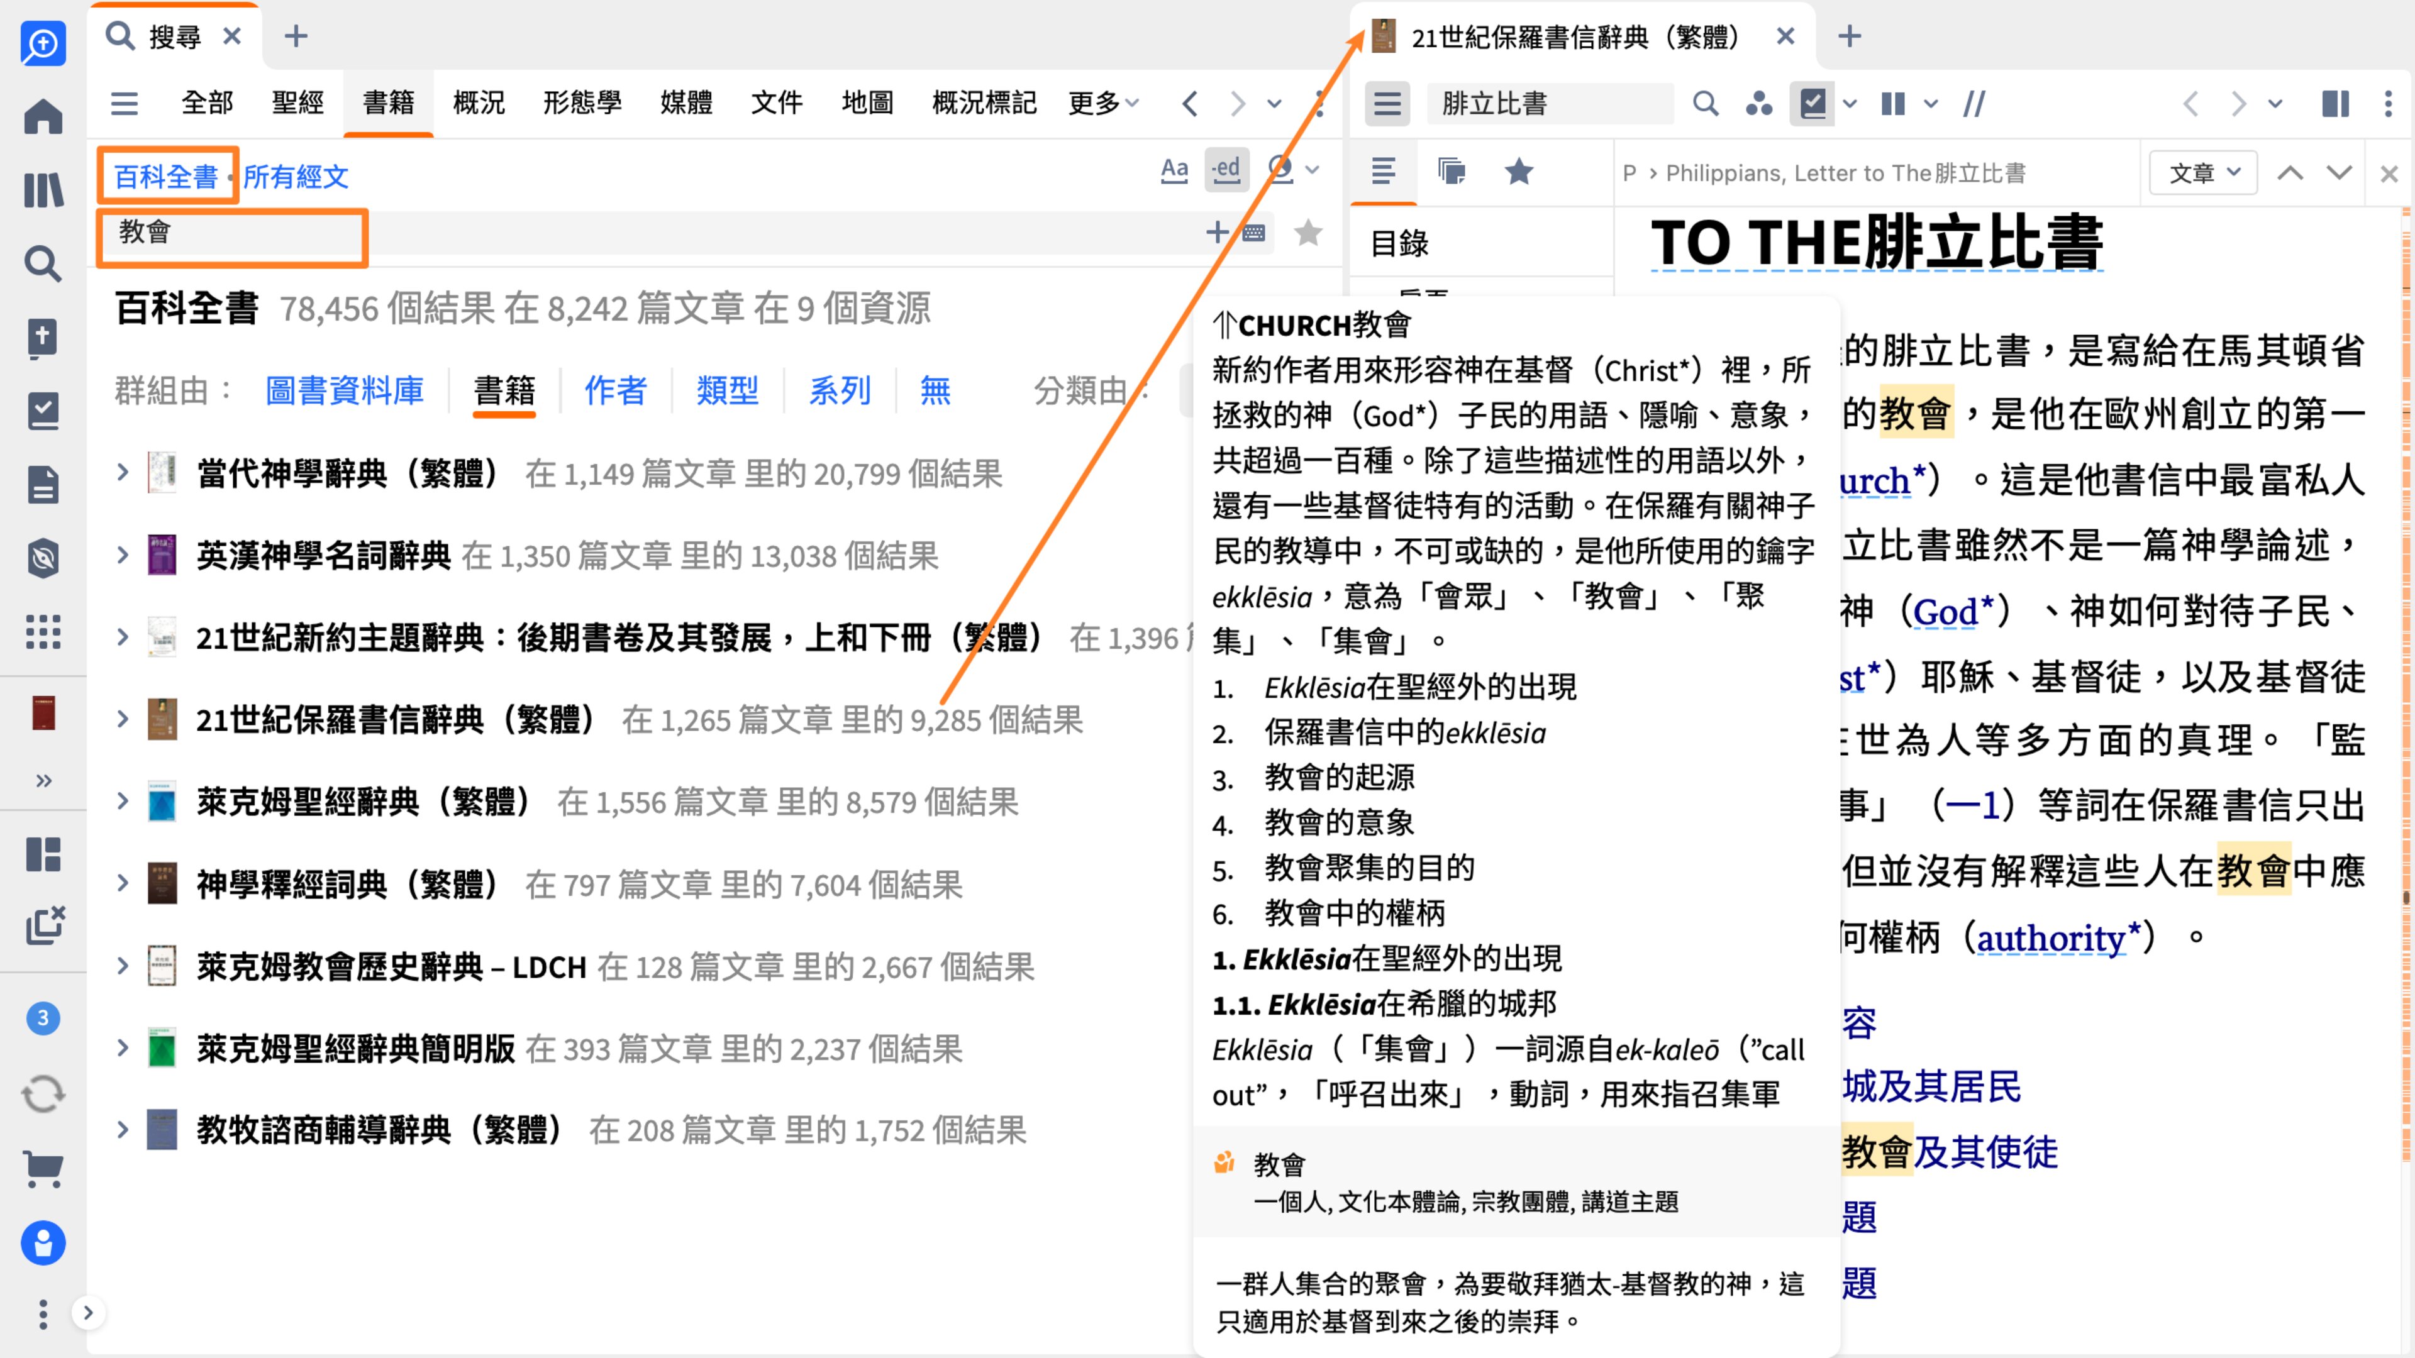Viewport: 2415px width, 1358px height.
Task: Open the Home icon in left sidebar
Action: 43,116
